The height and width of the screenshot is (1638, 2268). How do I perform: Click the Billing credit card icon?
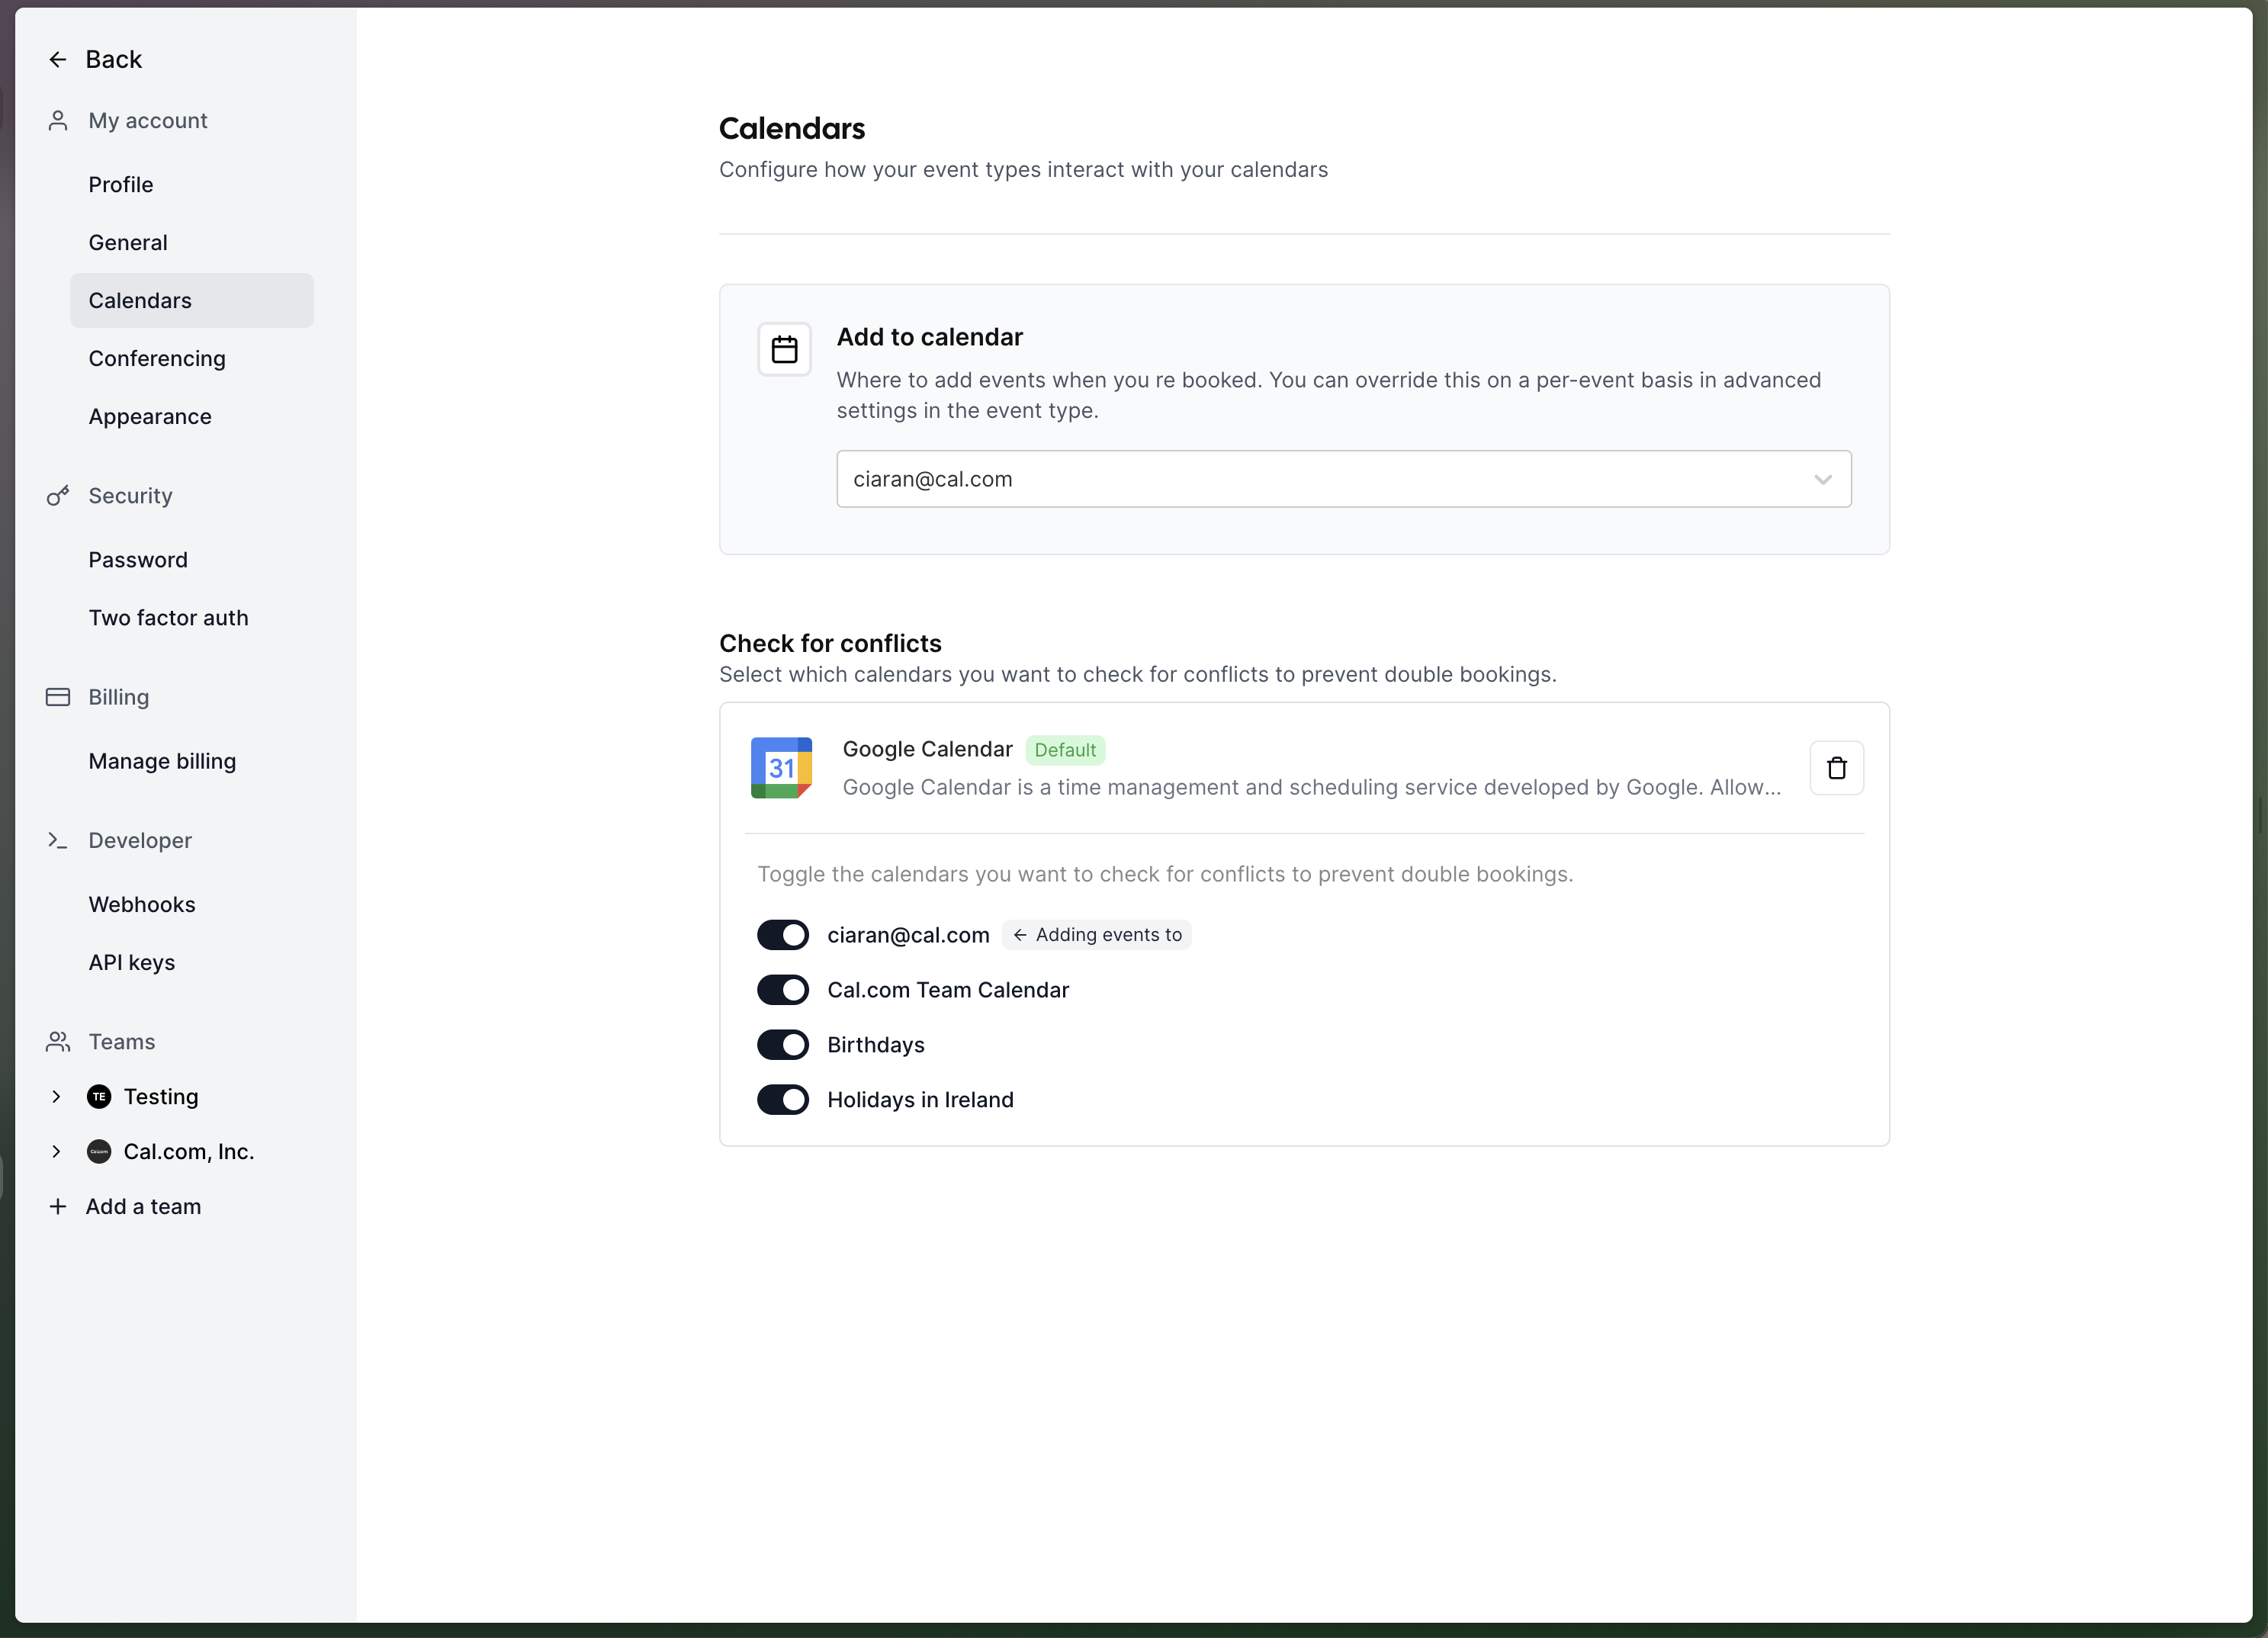(x=57, y=696)
